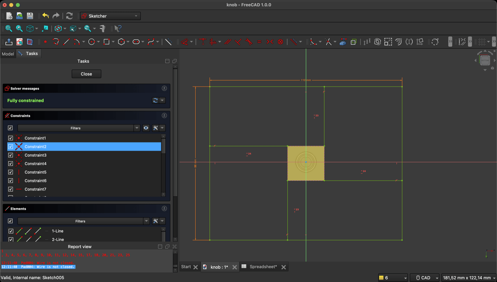This screenshot has height=282, width=497.
Task: Open the dimension units dropdown in status bar
Action: (x=469, y=278)
